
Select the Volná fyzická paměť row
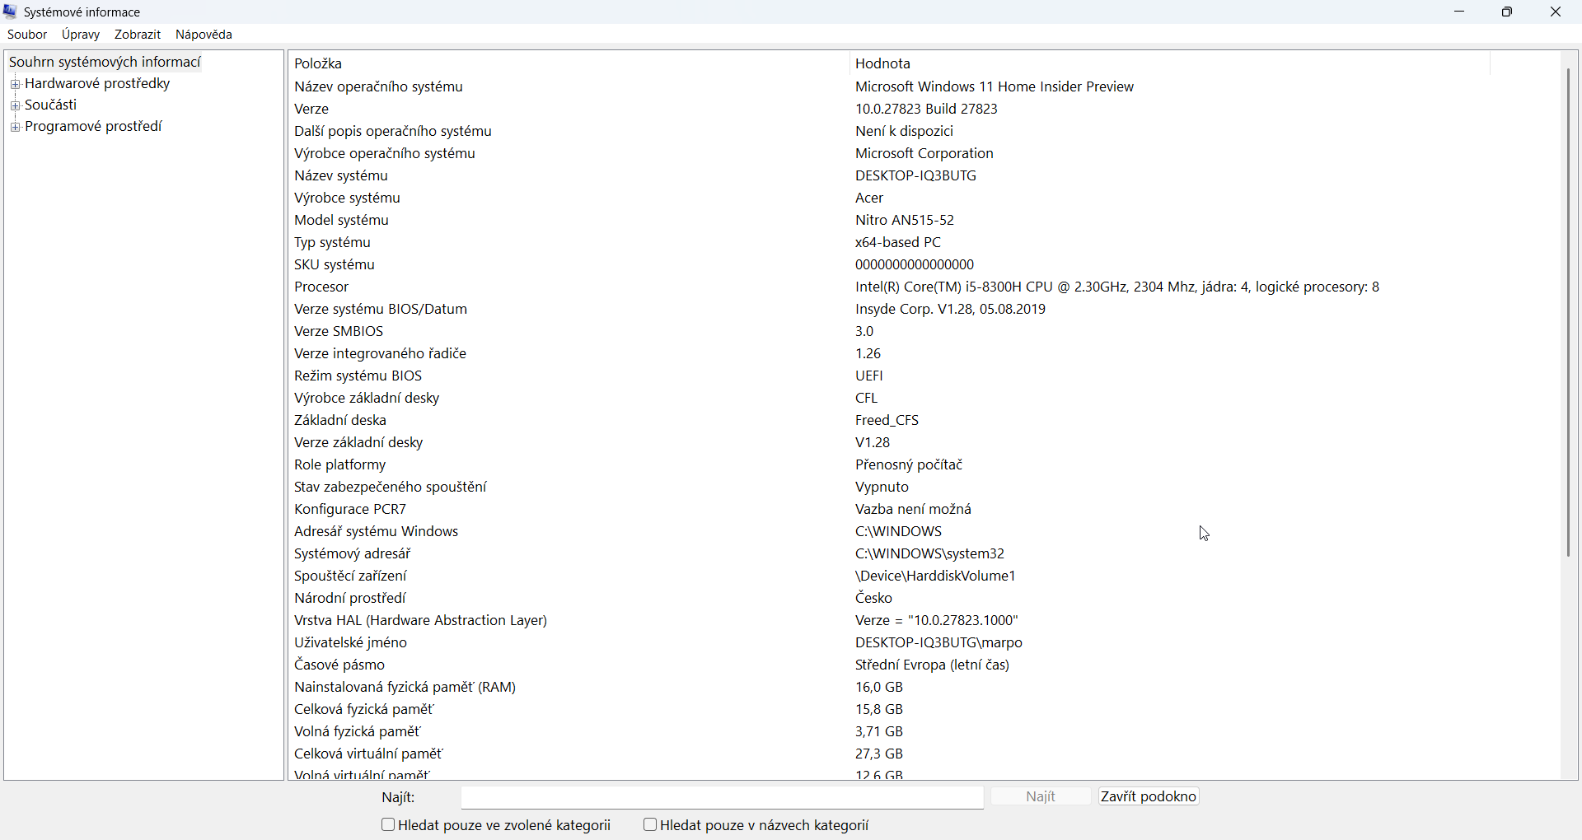click(x=890, y=731)
